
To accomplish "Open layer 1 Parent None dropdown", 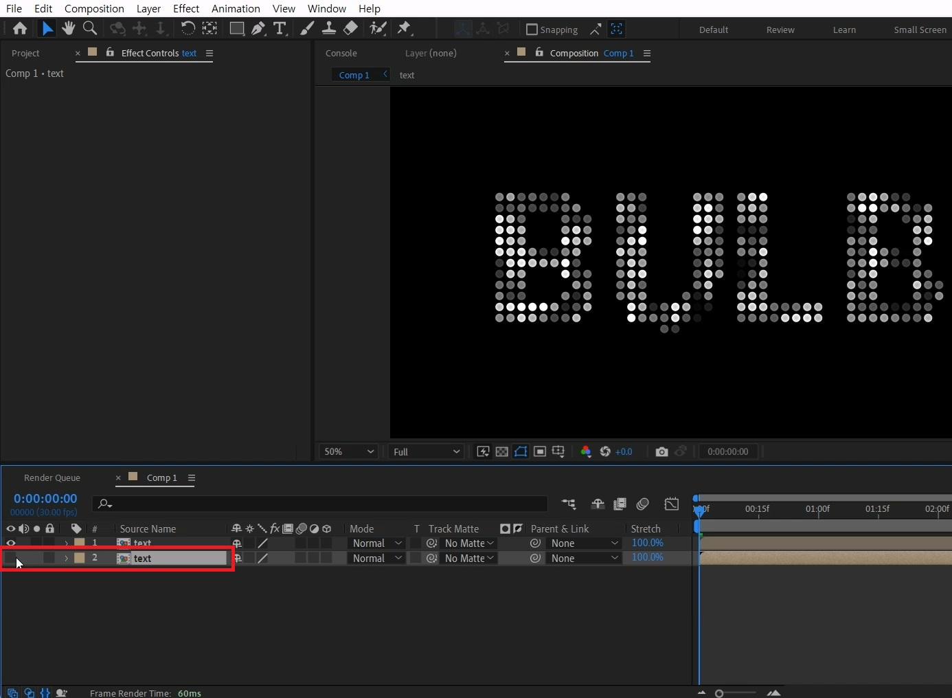I will click(585, 543).
